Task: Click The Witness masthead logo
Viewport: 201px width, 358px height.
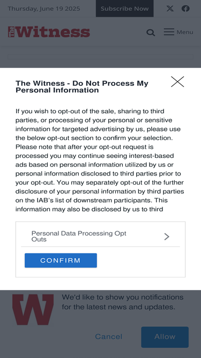Action: coord(49,32)
